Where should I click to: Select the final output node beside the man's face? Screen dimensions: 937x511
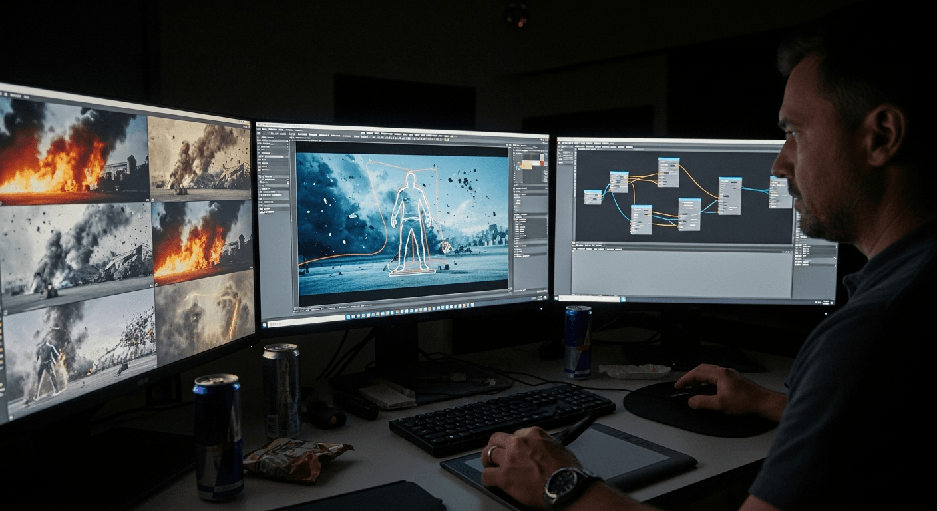tap(781, 192)
